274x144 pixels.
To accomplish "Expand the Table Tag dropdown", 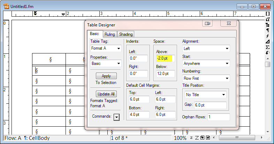I will pos(119,49).
